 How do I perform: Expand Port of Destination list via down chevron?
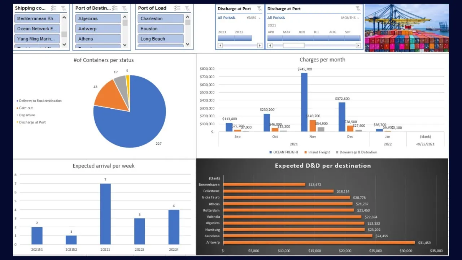(125, 45)
